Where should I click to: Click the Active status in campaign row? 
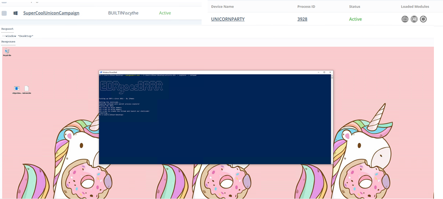click(165, 13)
